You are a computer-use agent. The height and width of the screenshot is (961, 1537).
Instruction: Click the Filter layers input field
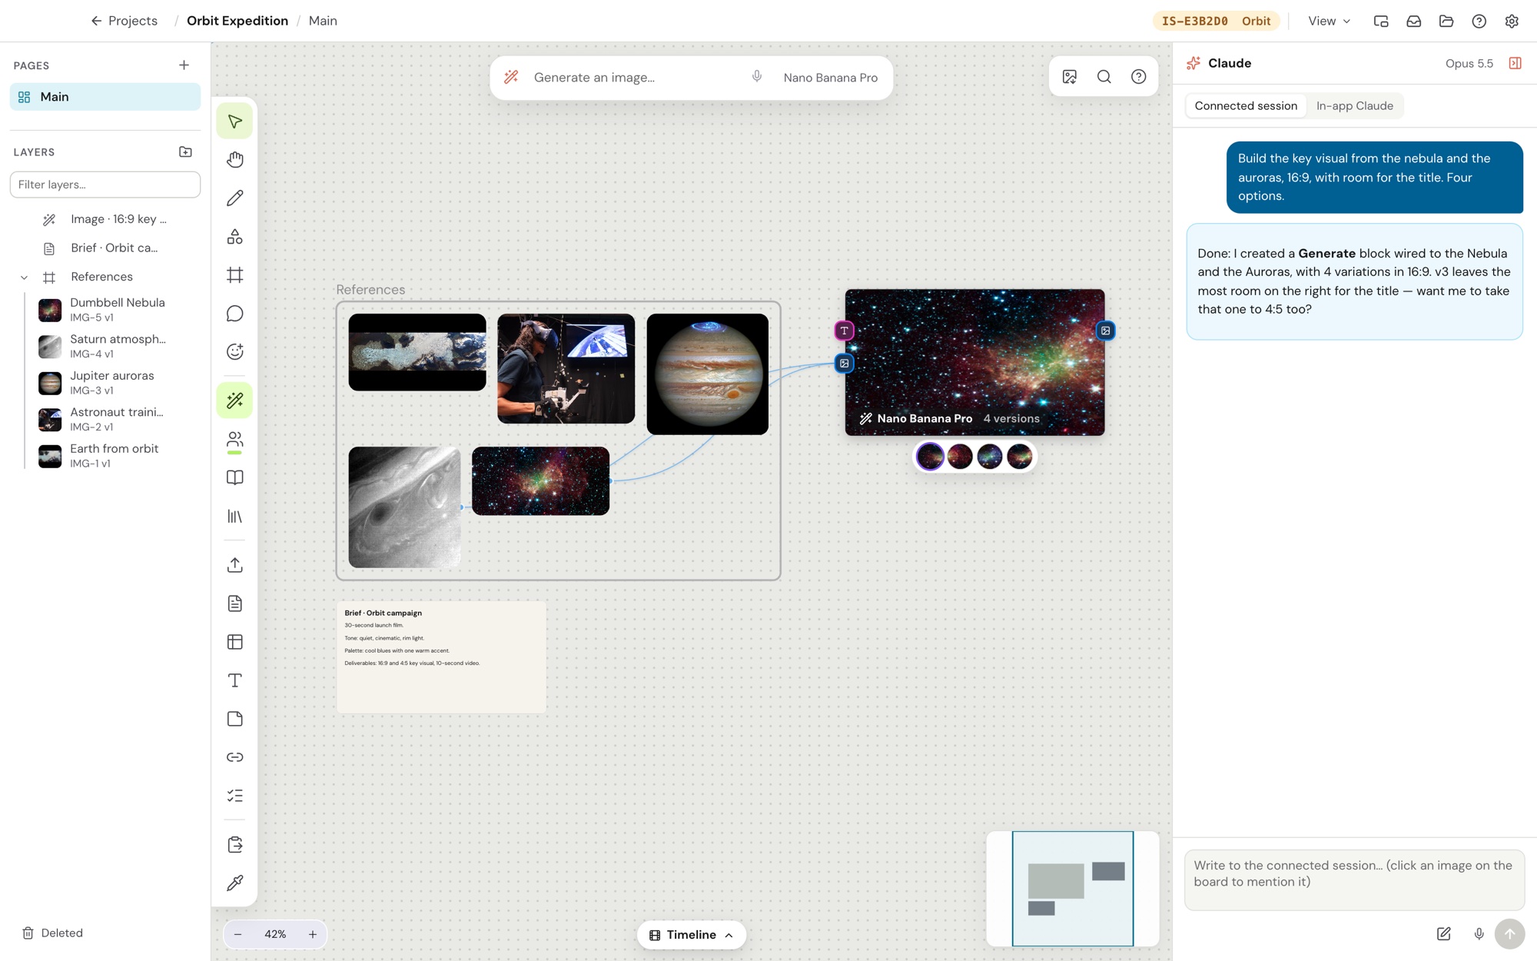tap(105, 185)
